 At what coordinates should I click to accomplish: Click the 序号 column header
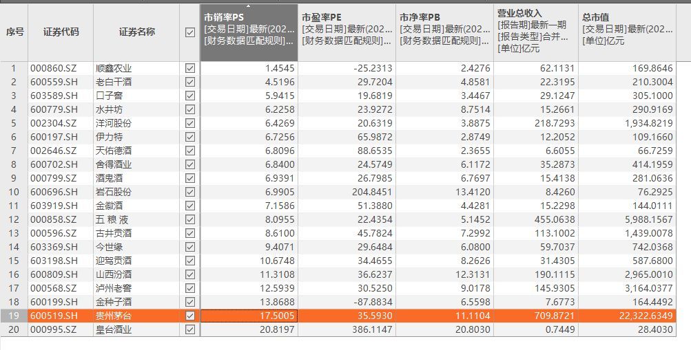pos(14,32)
